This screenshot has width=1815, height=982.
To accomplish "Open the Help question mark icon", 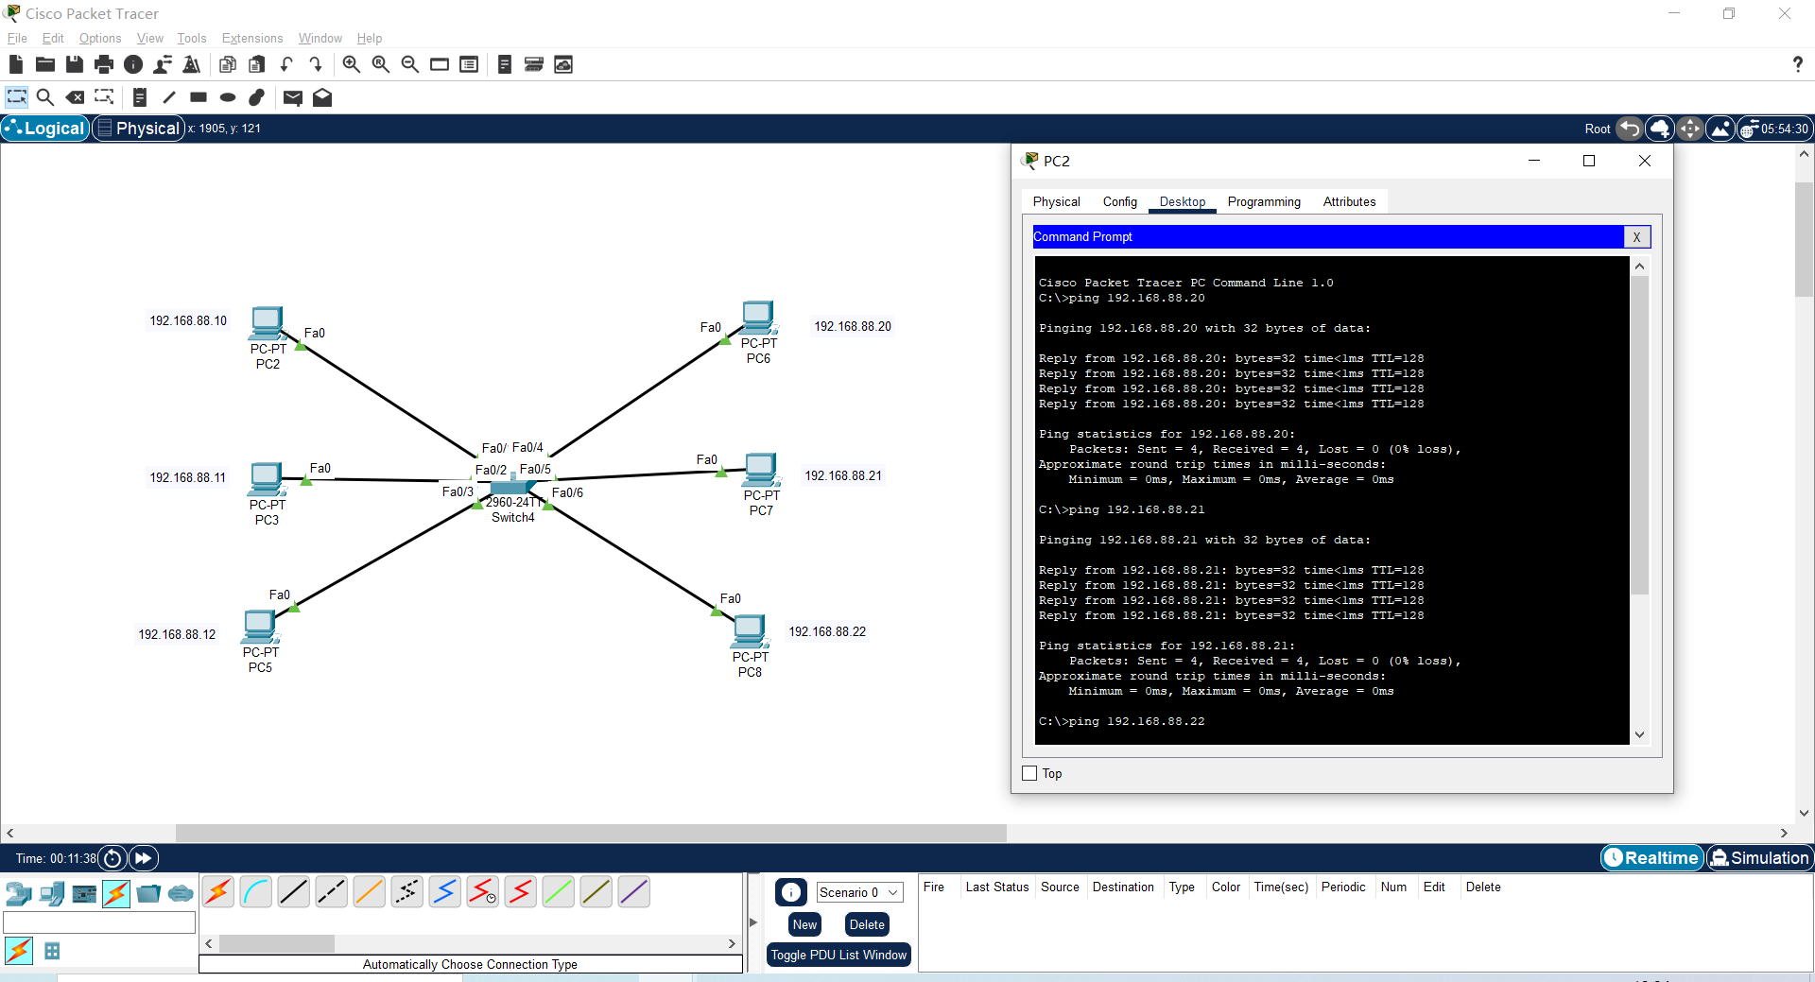I will (x=1797, y=64).
